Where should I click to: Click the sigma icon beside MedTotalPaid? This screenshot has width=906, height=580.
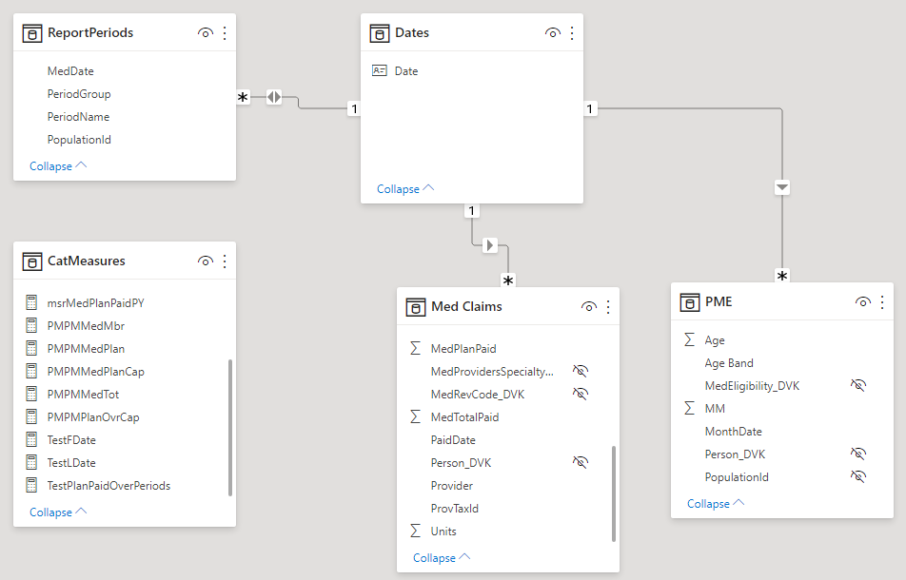(415, 416)
